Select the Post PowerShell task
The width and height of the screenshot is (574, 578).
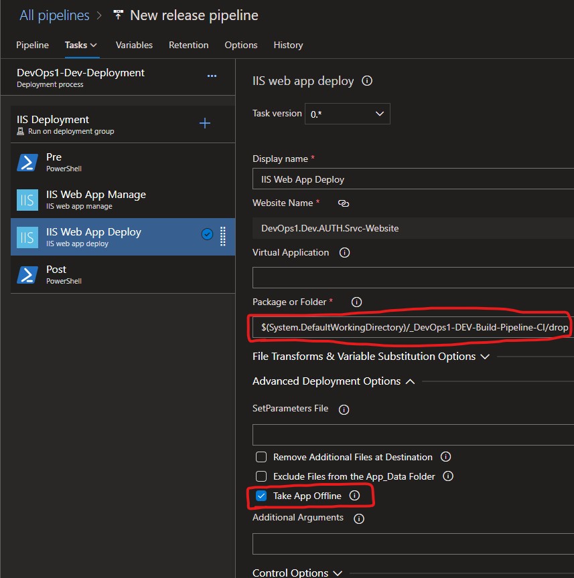(123, 275)
